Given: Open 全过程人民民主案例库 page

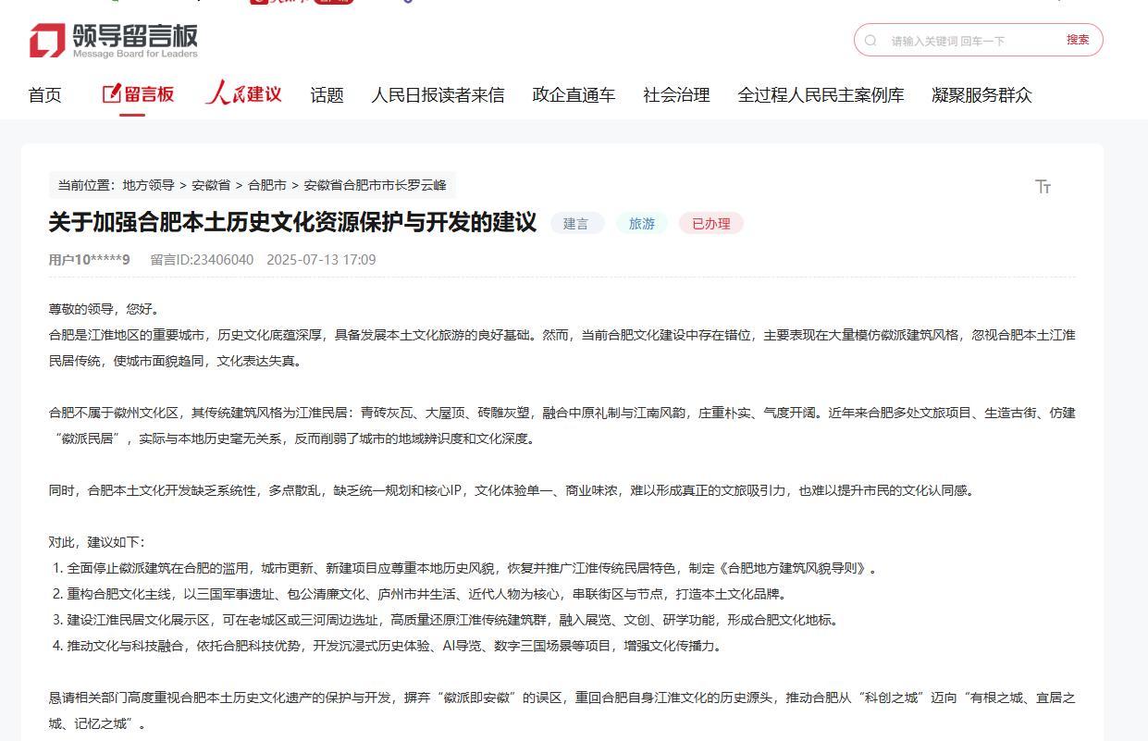Looking at the screenshot, I should tap(821, 95).
